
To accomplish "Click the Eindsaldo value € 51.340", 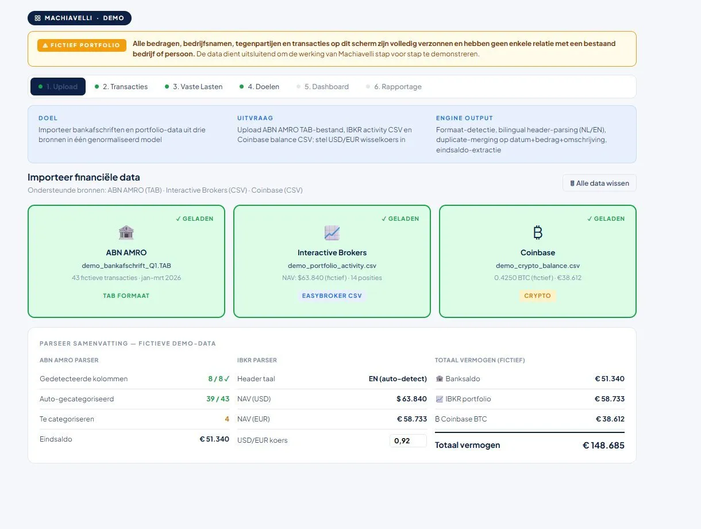I will 214,439.
